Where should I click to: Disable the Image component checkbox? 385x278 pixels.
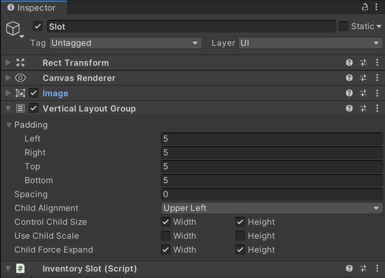point(32,93)
